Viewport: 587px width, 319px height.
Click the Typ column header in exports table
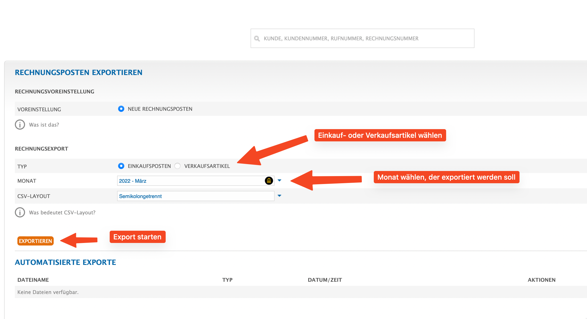[227, 280]
